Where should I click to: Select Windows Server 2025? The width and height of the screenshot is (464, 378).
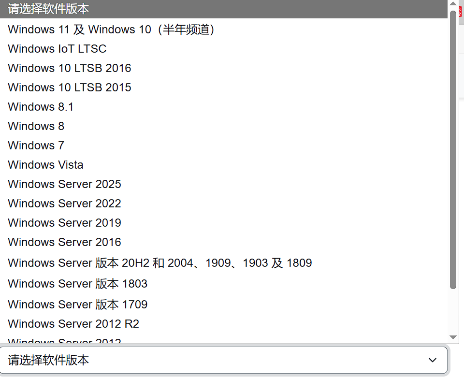tap(224, 184)
